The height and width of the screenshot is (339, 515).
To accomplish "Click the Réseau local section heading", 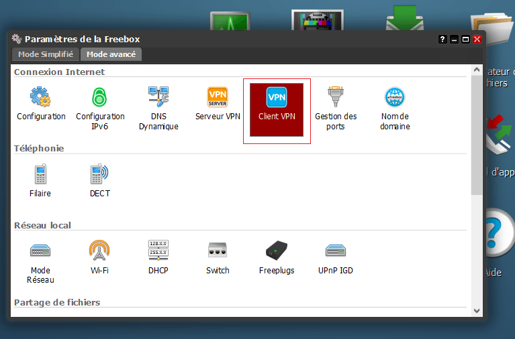I will point(42,225).
